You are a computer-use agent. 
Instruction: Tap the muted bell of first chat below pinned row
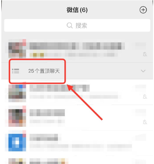pos(145,97)
